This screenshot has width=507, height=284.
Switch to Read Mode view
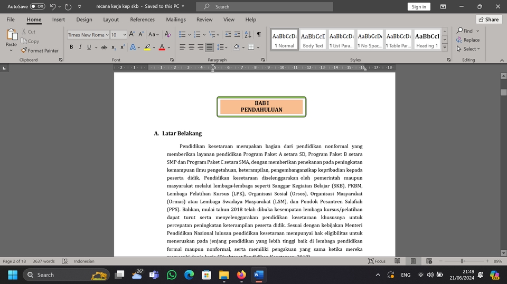(397, 261)
